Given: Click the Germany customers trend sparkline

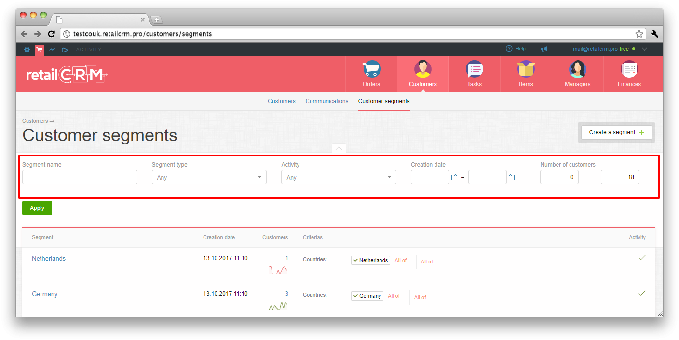Looking at the screenshot, I should pos(278,306).
